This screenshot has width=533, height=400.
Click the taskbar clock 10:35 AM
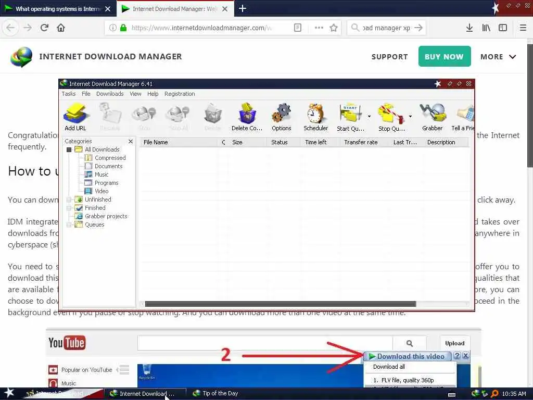click(514, 394)
